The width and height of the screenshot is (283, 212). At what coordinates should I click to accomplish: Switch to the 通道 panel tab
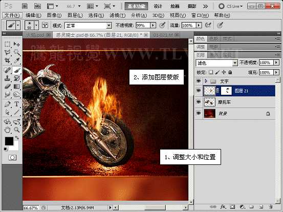click(214, 55)
